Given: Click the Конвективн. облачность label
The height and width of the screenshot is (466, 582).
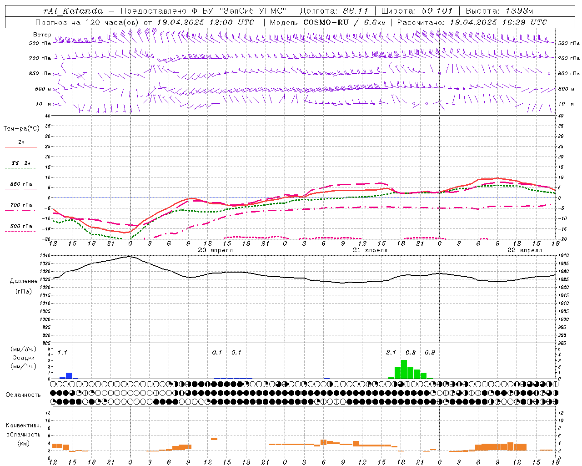Looking at the screenshot, I should click(24, 430).
